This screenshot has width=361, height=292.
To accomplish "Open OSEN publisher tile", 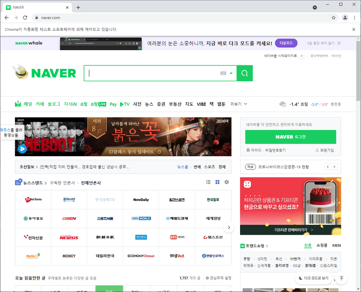I will [x=69, y=218].
